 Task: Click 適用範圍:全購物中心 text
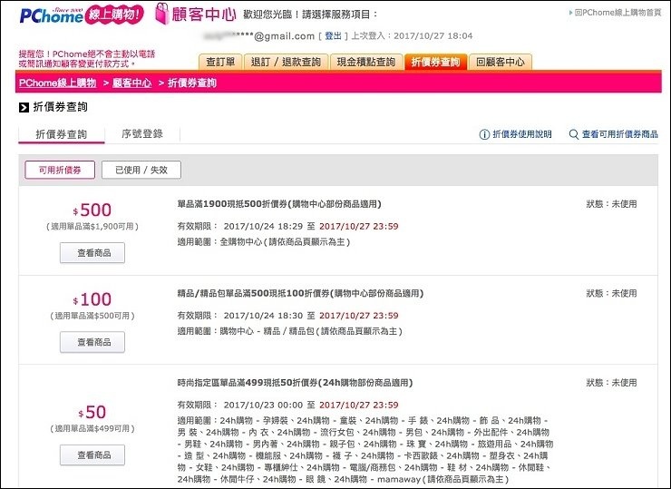pyautogui.click(x=264, y=242)
